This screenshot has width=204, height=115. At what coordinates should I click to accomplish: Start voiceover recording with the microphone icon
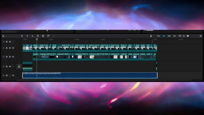coord(151,36)
